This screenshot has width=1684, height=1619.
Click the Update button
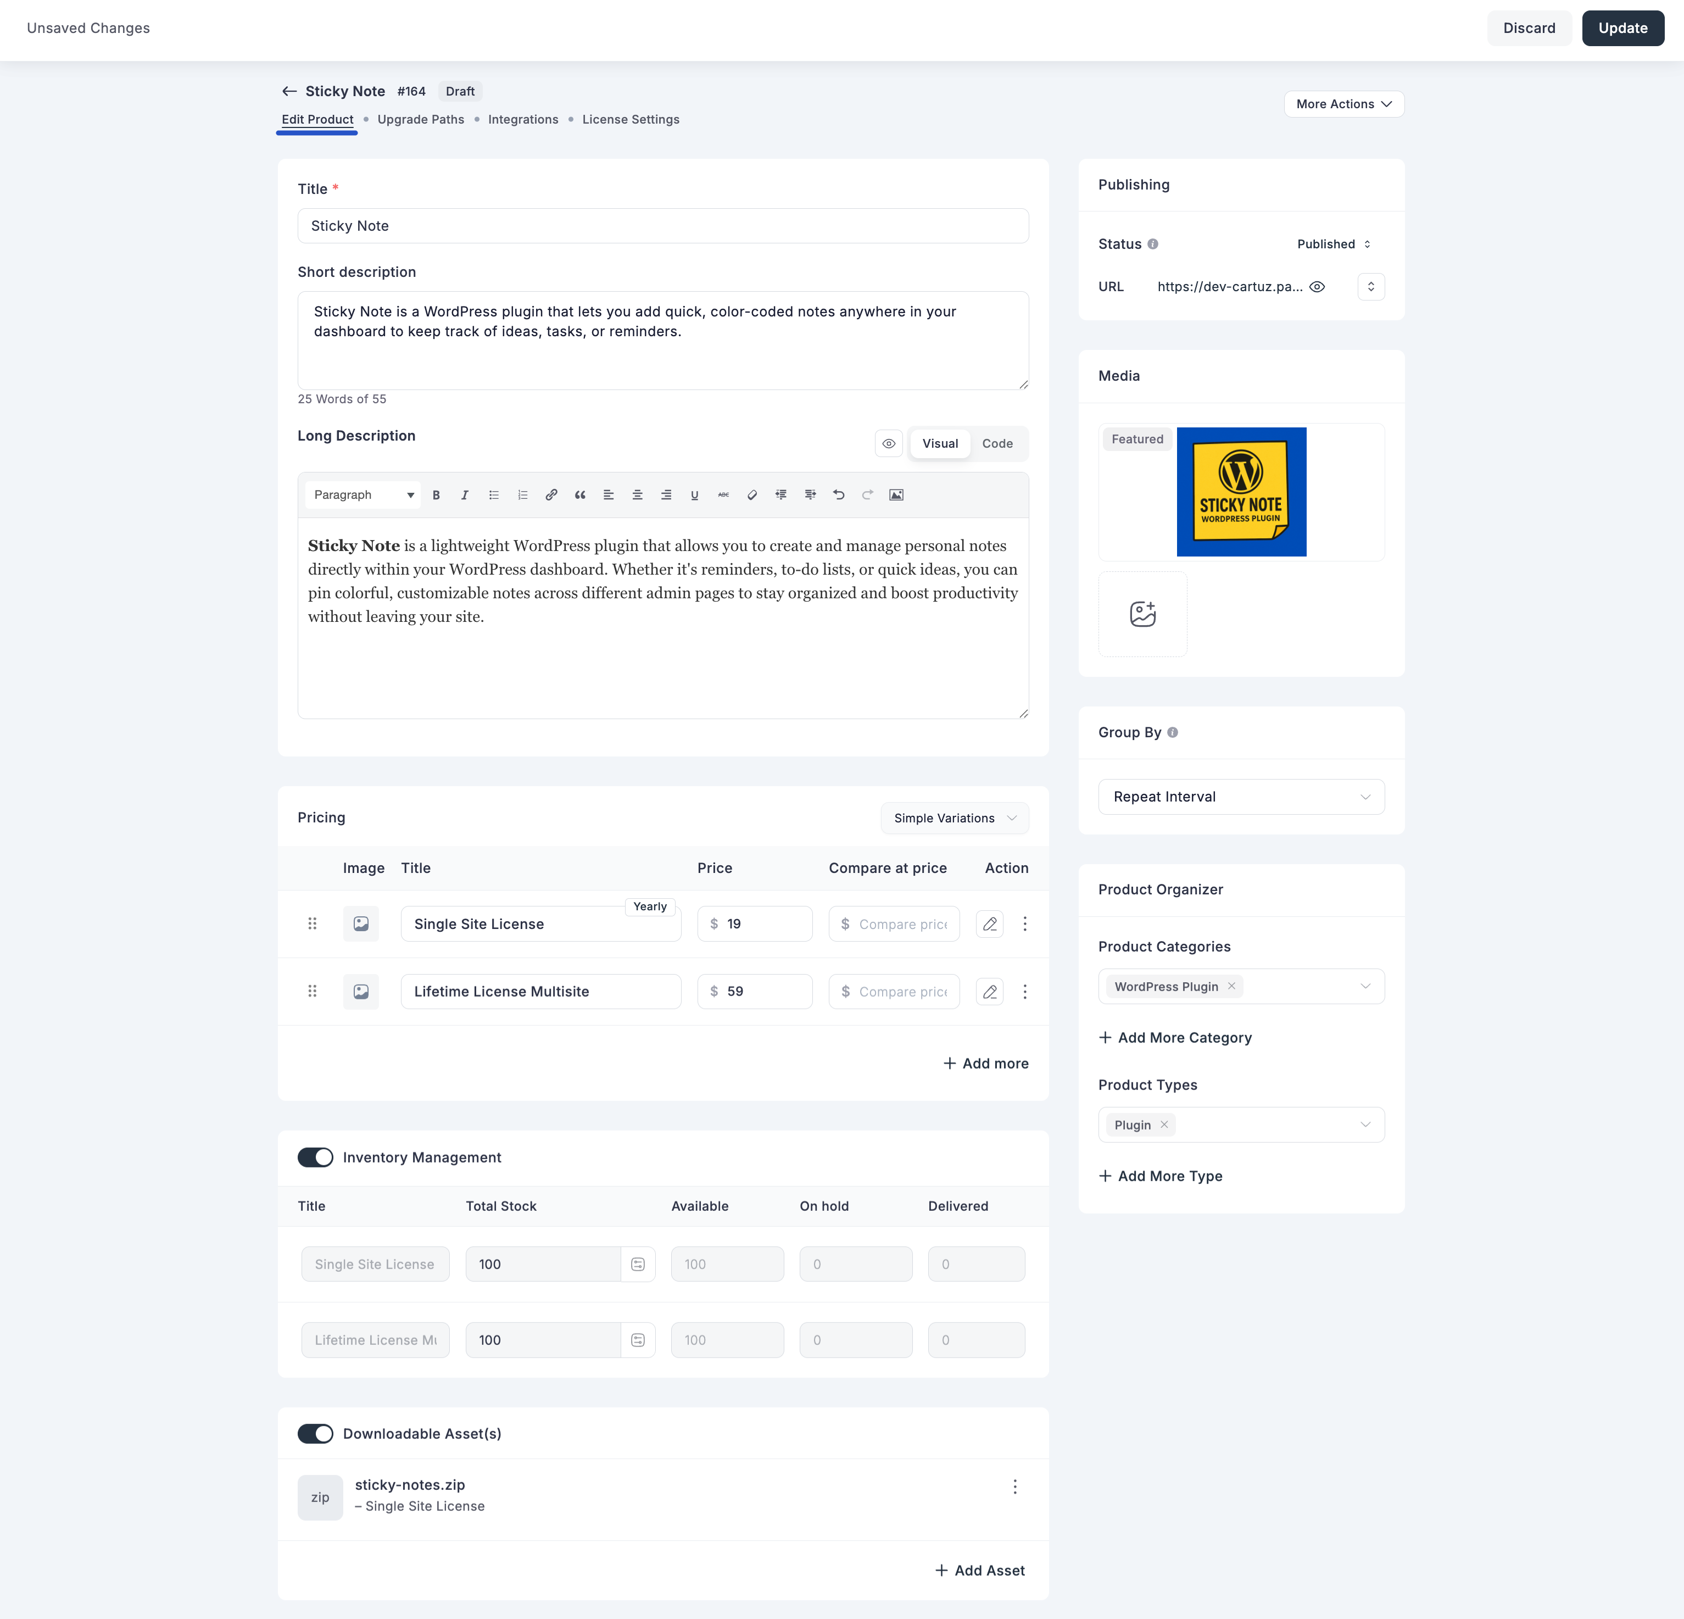pyautogui.click(x=1622, y=27)
